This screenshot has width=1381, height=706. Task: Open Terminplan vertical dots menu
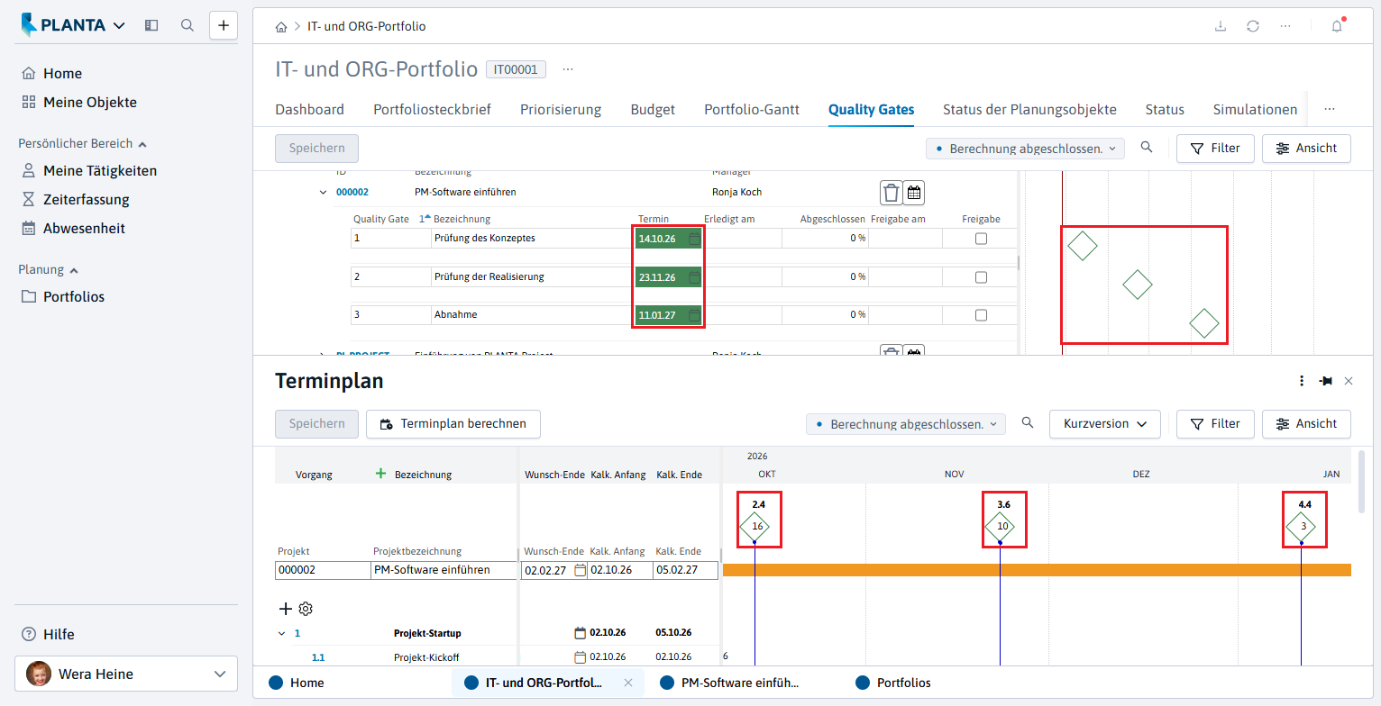pos(1302,381)
